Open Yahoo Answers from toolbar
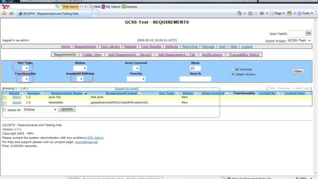 coord(129,6)
